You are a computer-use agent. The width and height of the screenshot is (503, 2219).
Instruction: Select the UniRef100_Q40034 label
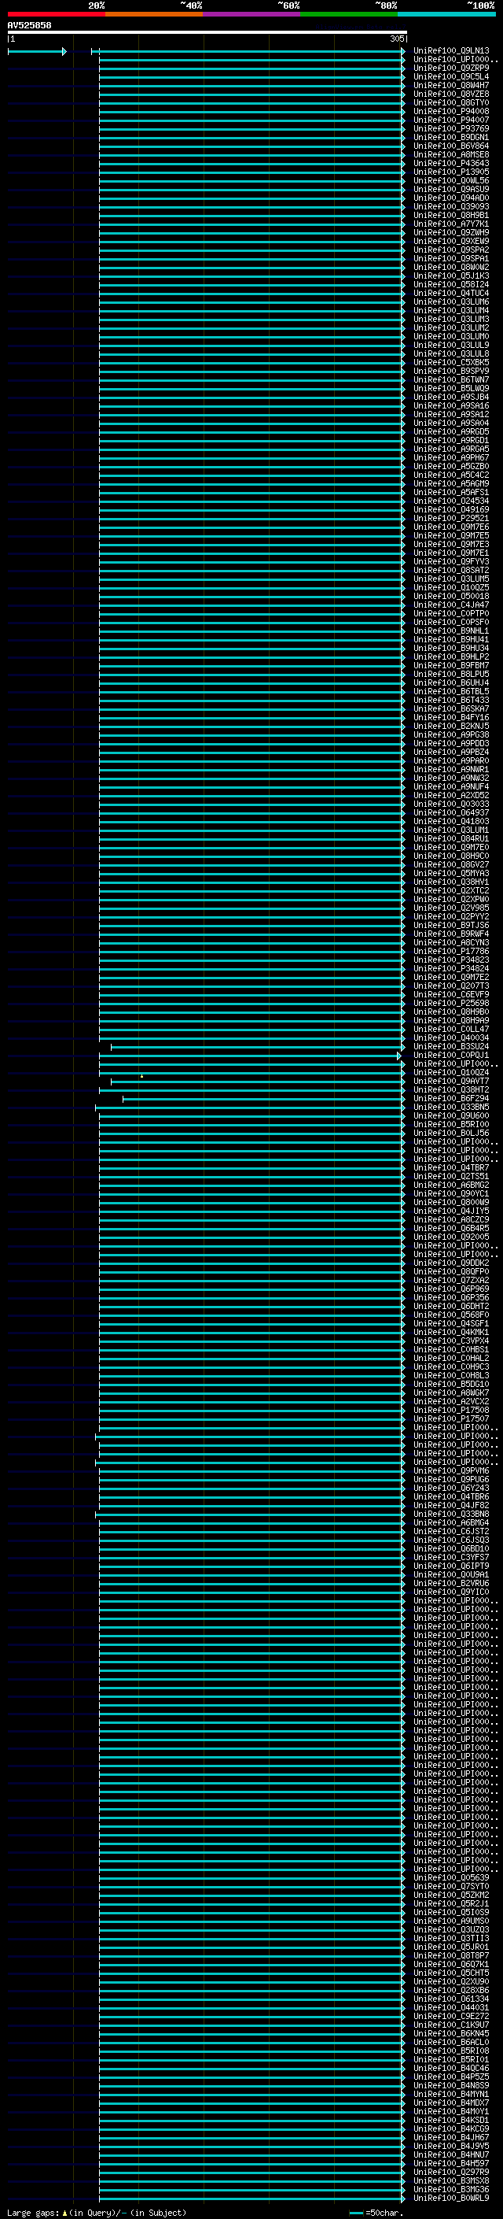tap(451, 1038)
